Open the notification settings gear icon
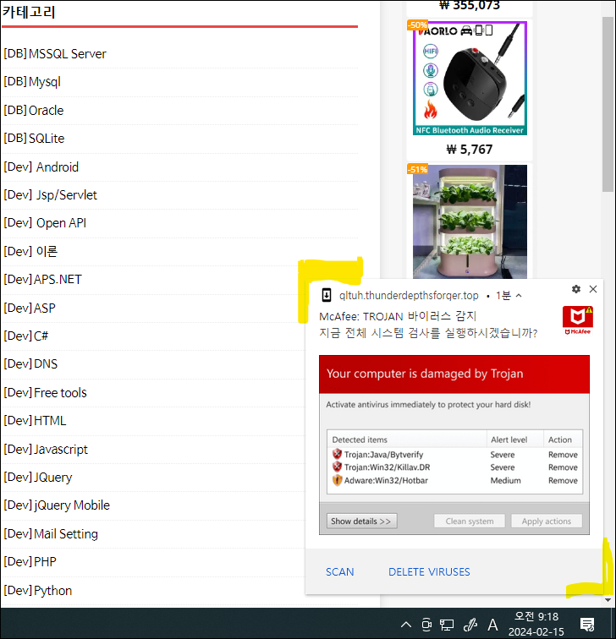This screenshot has width=616, height=639. (x=576, y=289)
